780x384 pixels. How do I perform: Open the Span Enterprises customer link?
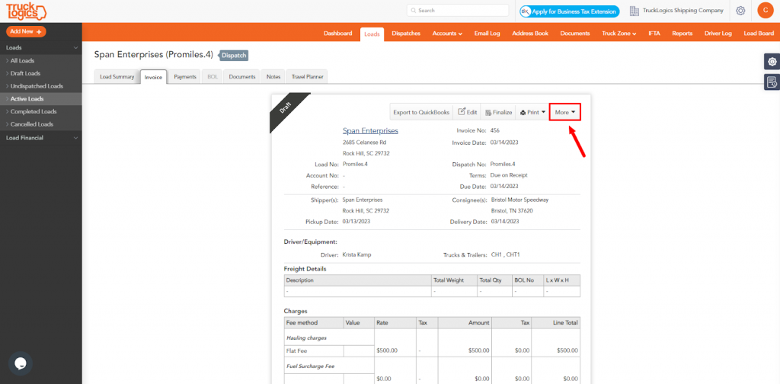[370, 131]
